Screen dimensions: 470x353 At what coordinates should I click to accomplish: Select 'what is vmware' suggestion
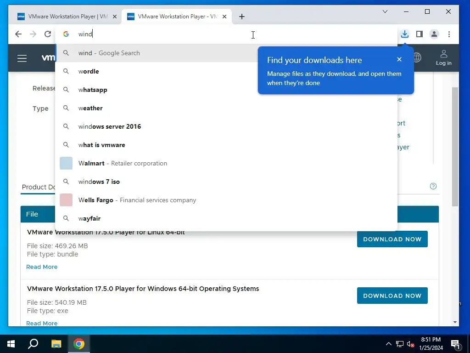pos(226,145)
